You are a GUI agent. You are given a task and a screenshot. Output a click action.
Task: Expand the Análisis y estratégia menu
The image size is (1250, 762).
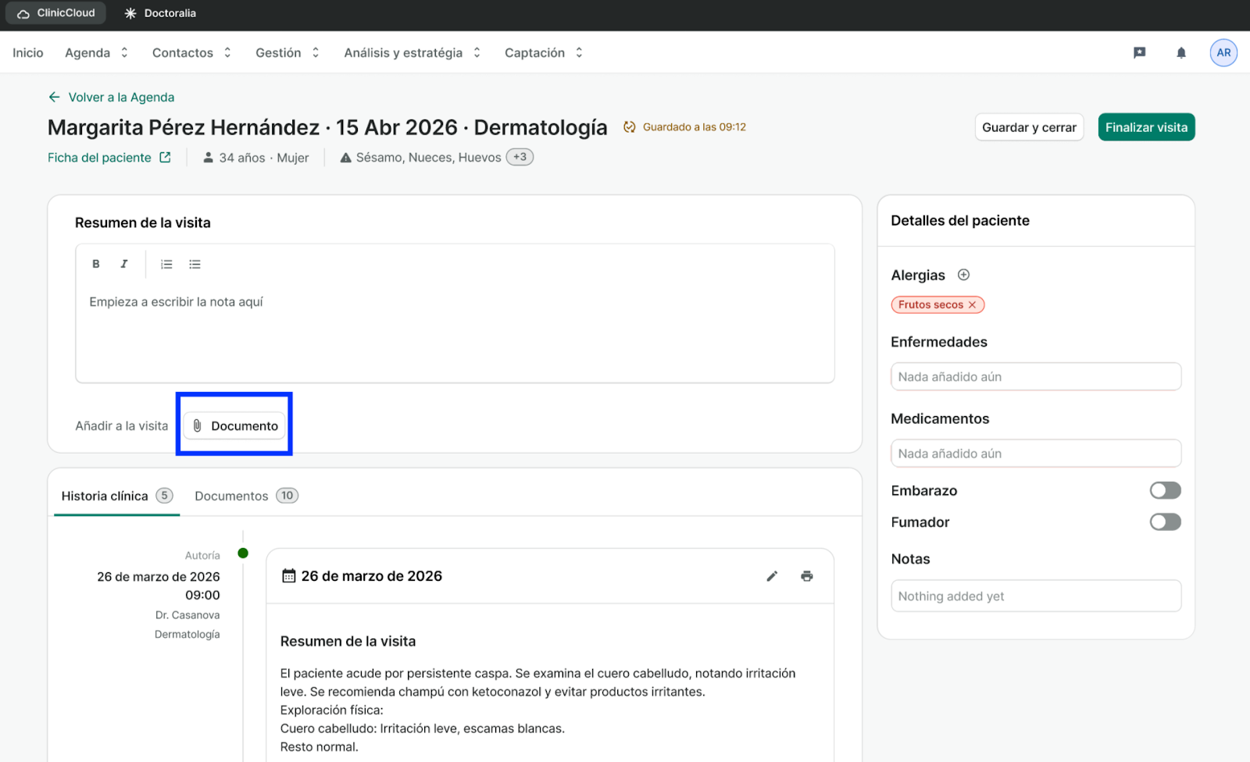pos(412,52)
